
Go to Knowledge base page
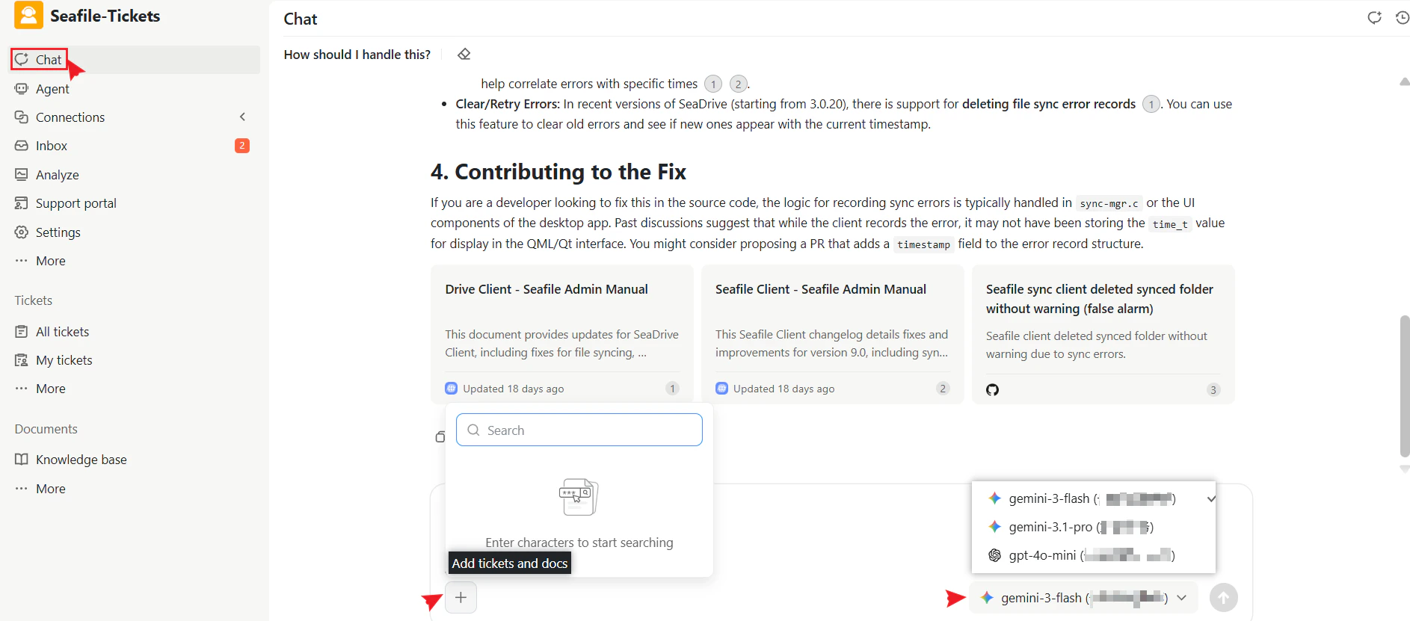point(81,460)
